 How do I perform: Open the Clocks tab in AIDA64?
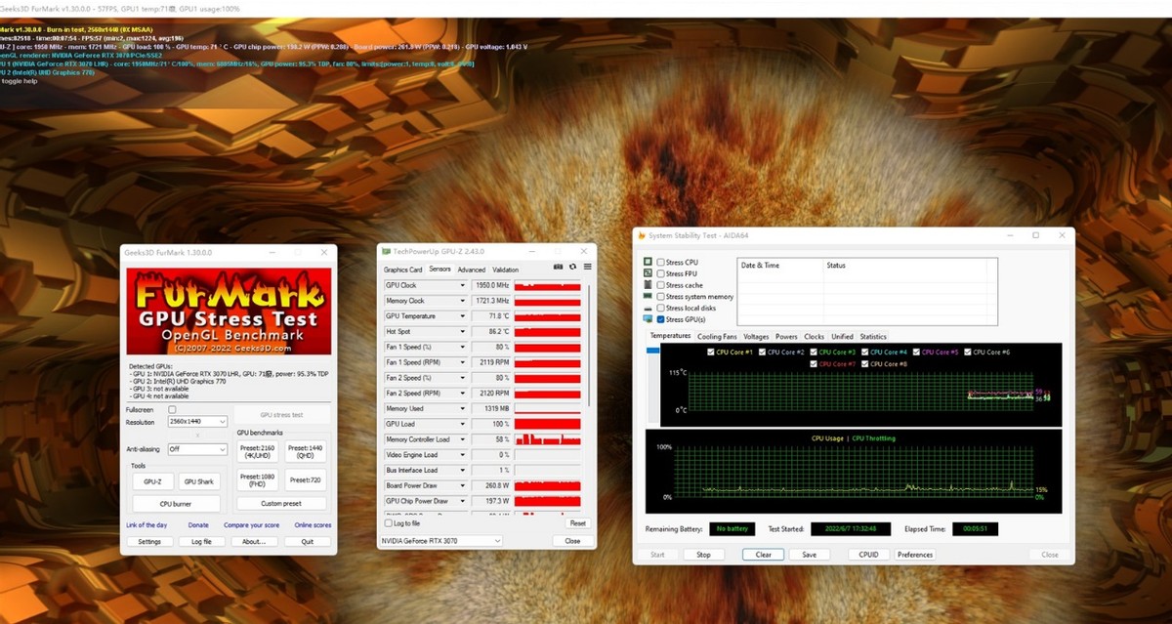point(814,336)
